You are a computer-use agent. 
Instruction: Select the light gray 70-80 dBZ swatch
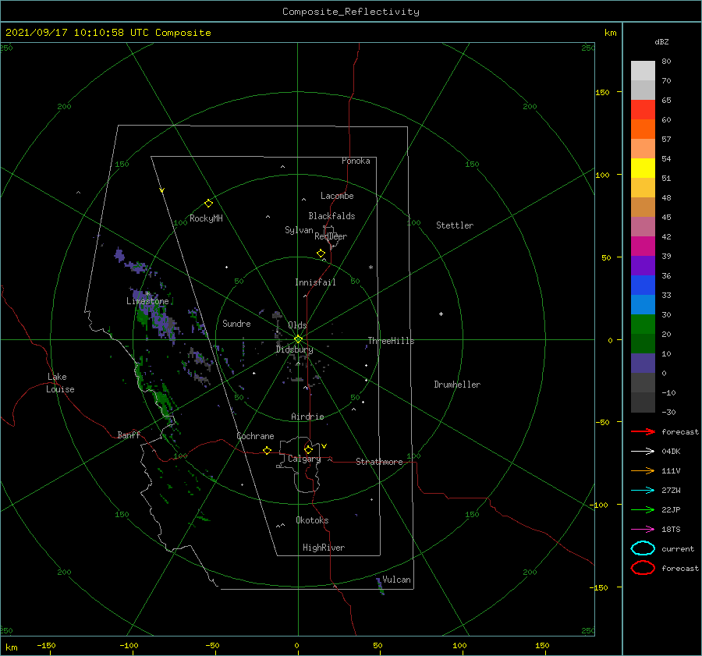click(643, 71)
